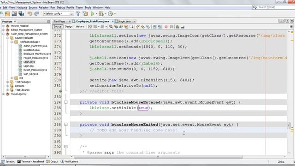295x166 pixels.
Task: Click the Shift Line Left icon
Action: pyautogui.click(x=155, y=27)
